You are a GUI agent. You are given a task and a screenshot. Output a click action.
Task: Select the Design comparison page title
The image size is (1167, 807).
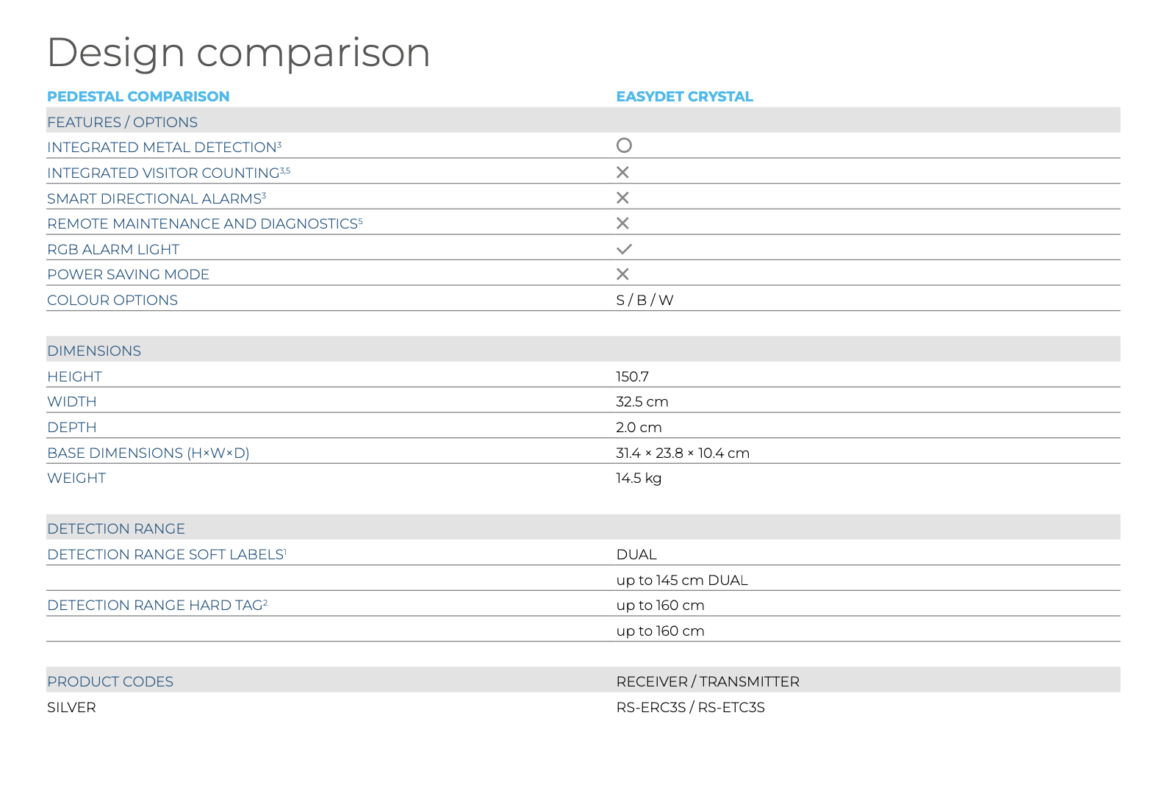[238, 53]
